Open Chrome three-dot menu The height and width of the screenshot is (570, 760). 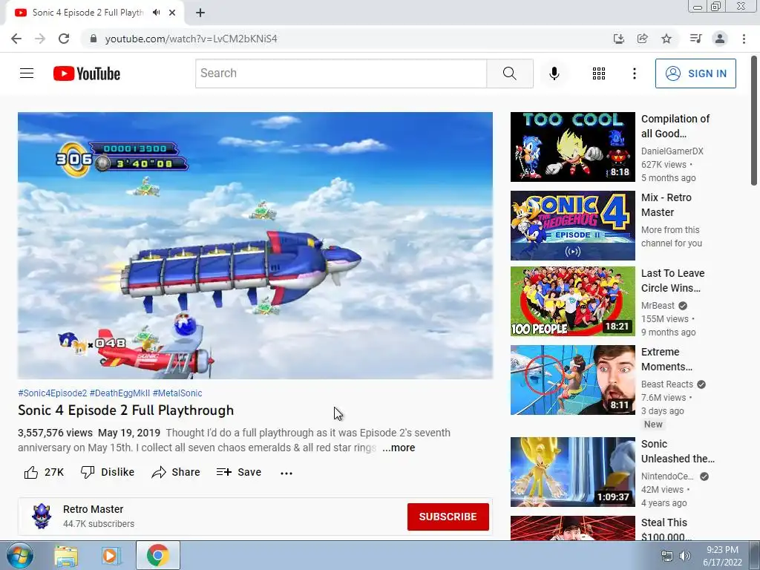(x=744, y=39)
